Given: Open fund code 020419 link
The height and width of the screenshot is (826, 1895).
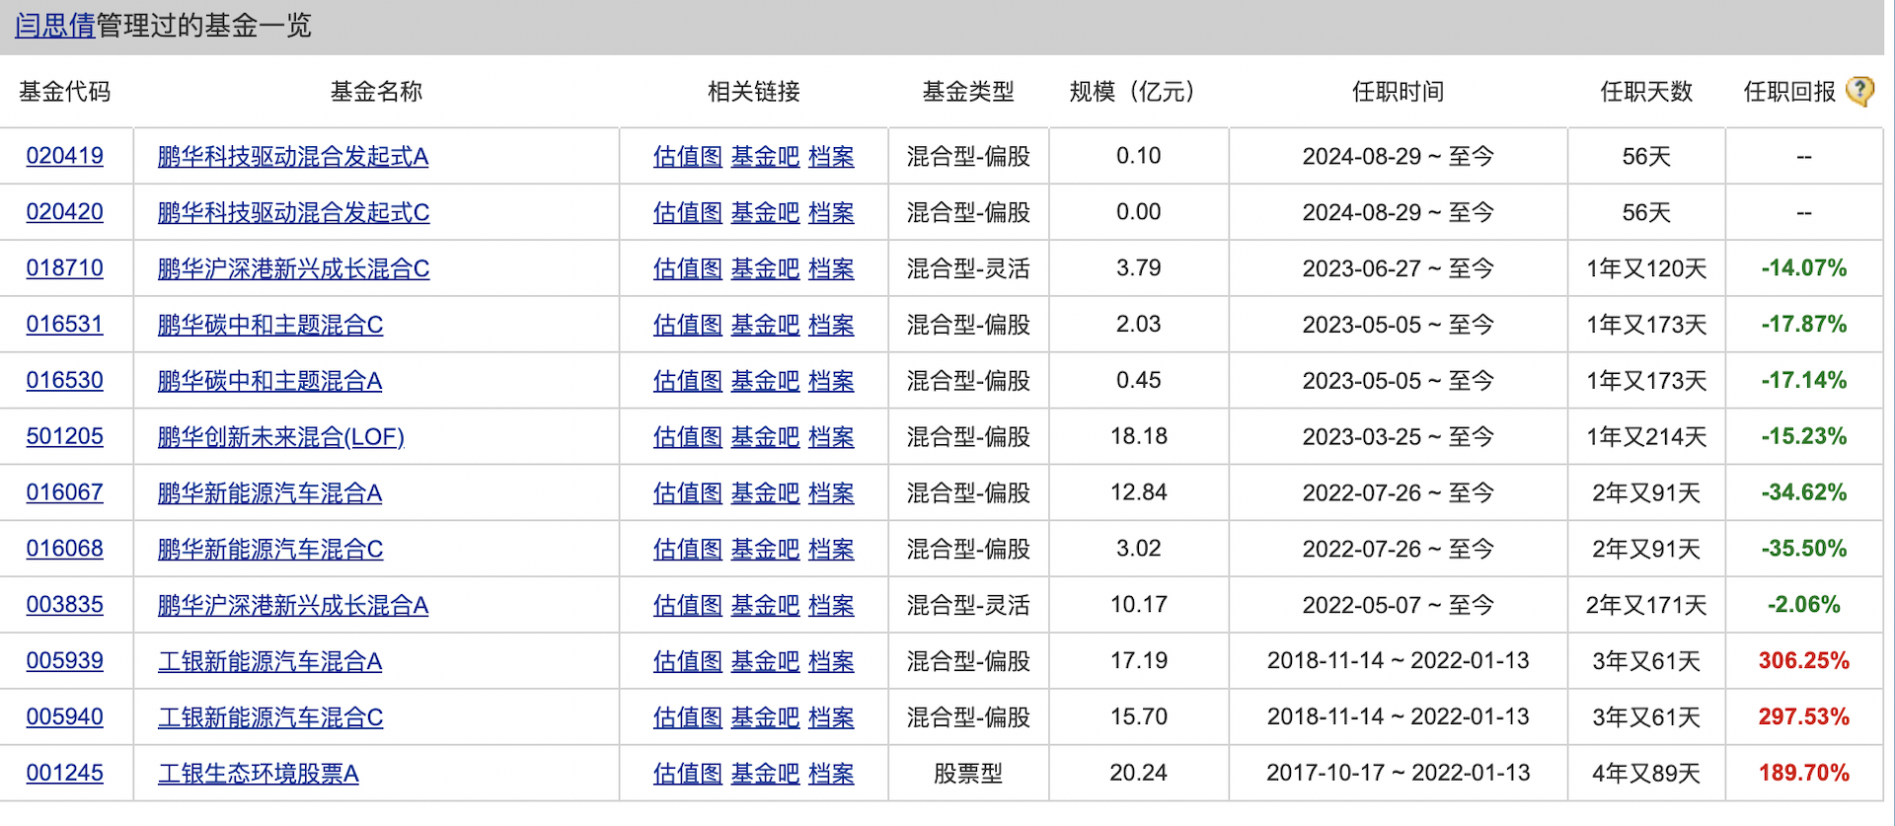Looking at the screenshot, I should coord(64,156).
